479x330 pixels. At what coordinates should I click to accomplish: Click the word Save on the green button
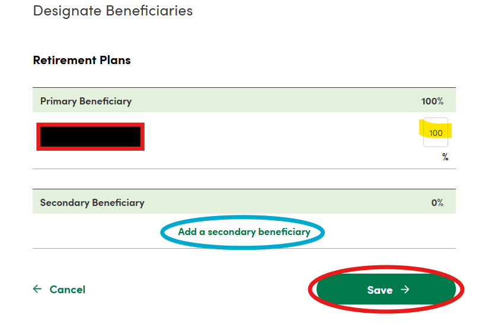click(x=379, y=290)
